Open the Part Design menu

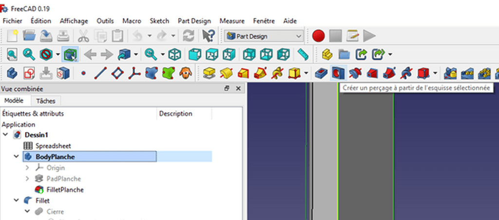pyautogui.click(x=194, y=21)
